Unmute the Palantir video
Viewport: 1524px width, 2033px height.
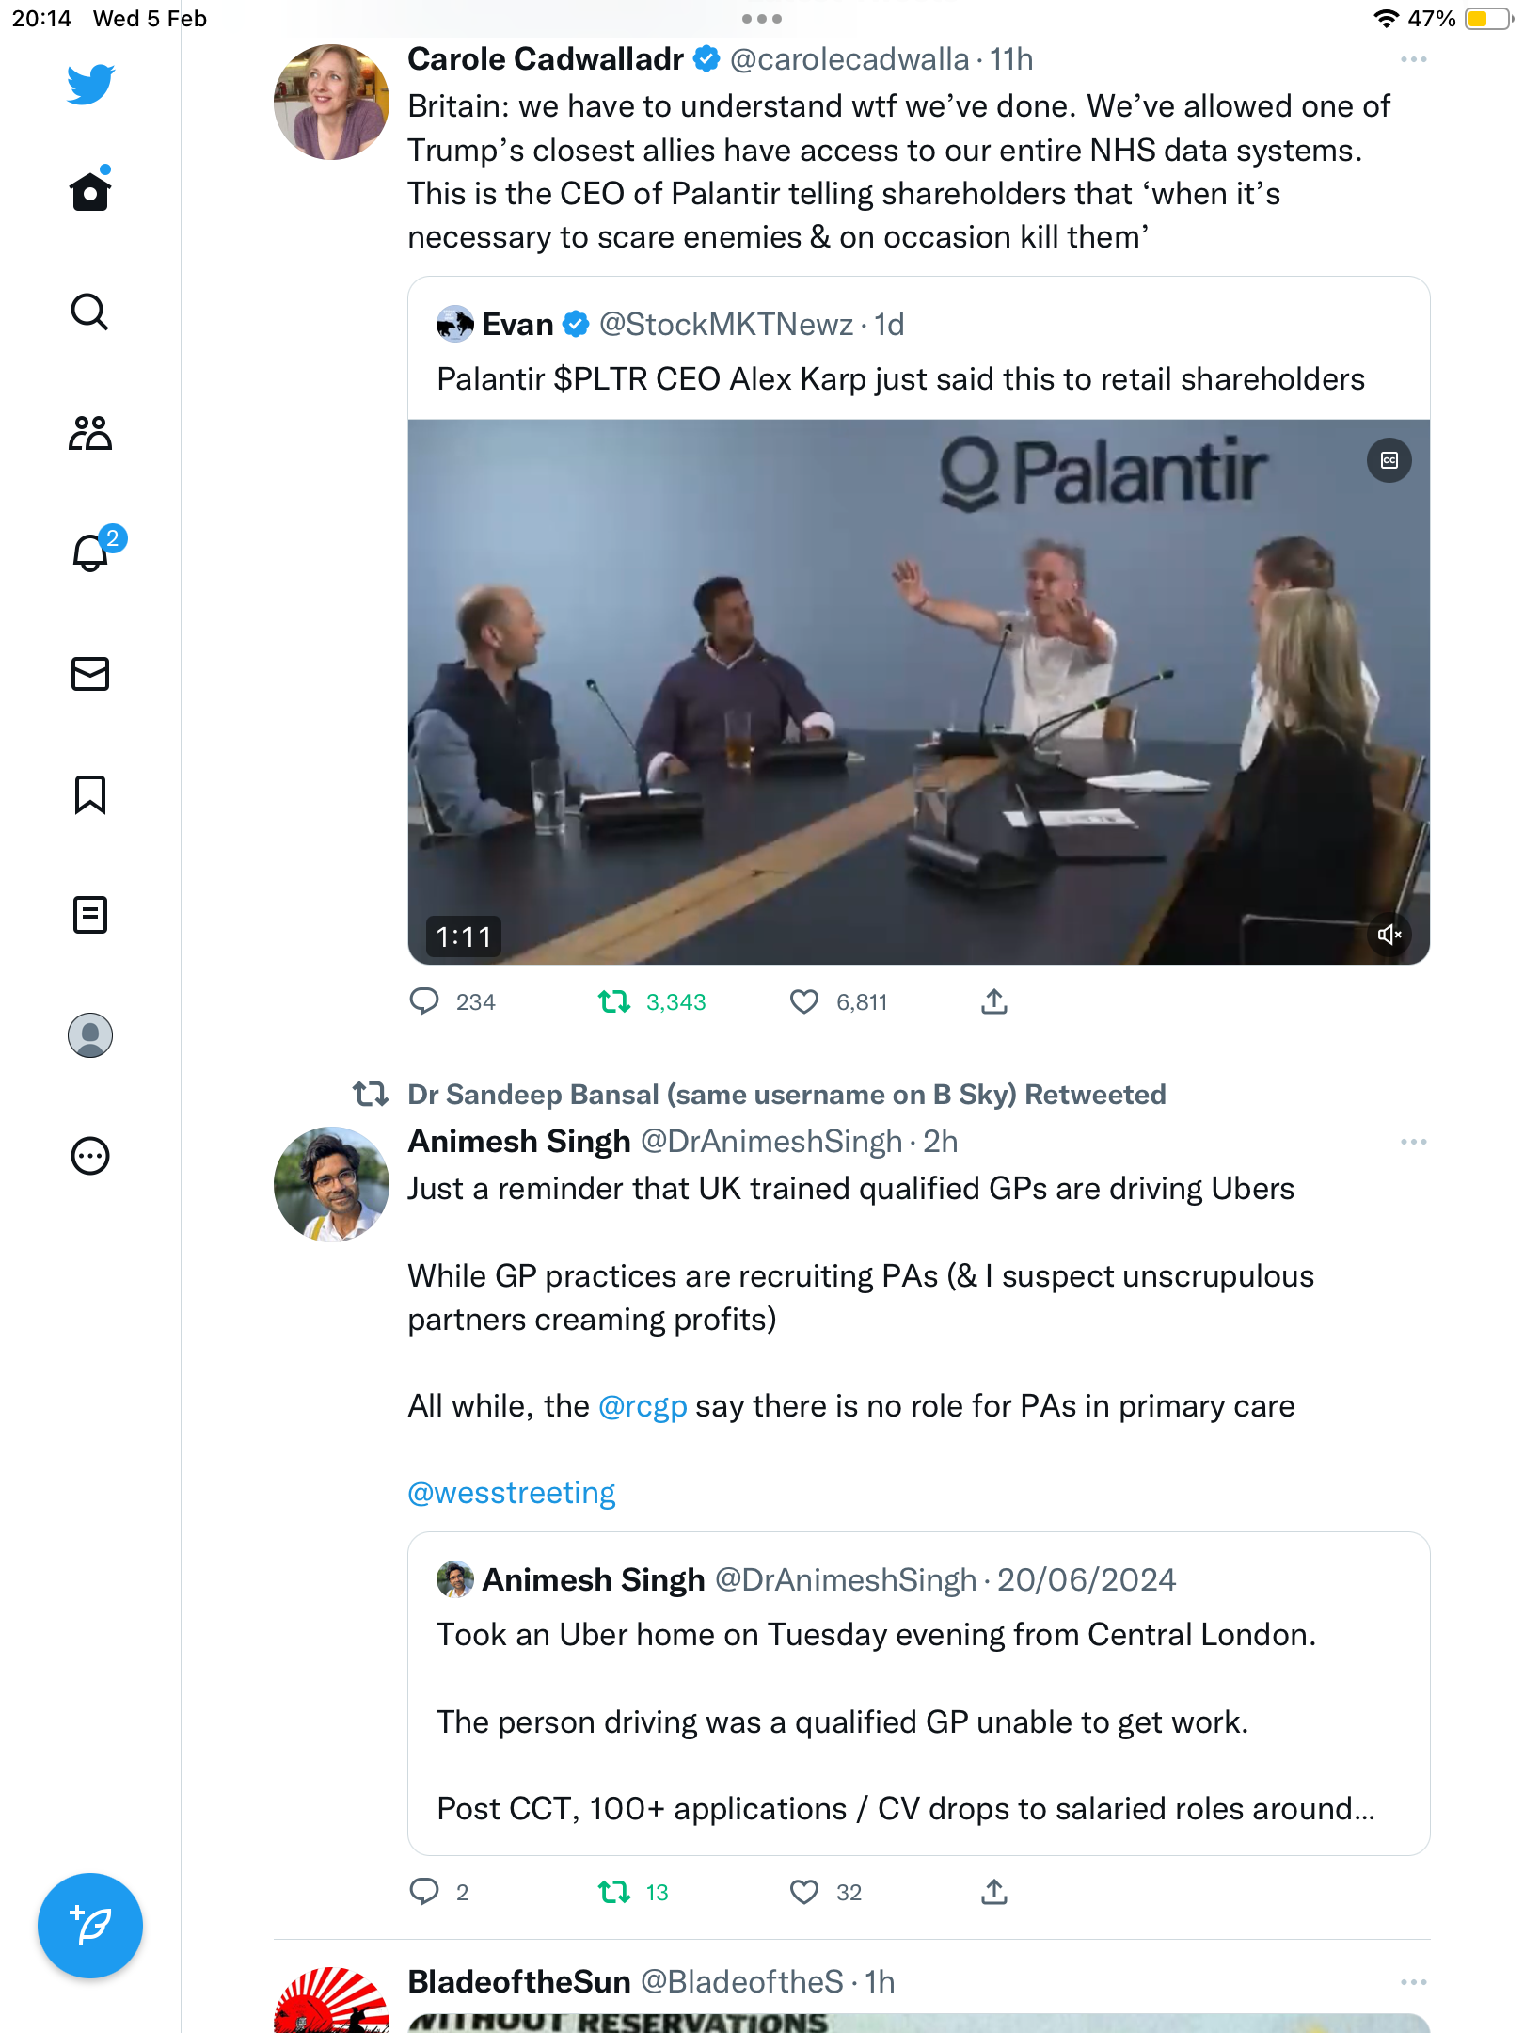1389,935
